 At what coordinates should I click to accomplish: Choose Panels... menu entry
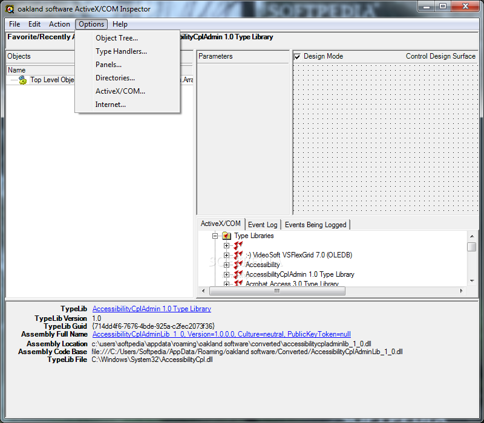128,65
